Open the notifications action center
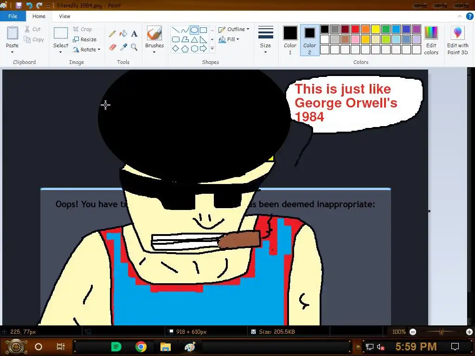Image resolution: width=475 pixels, height=356 pixels. (x=455, y=346)
